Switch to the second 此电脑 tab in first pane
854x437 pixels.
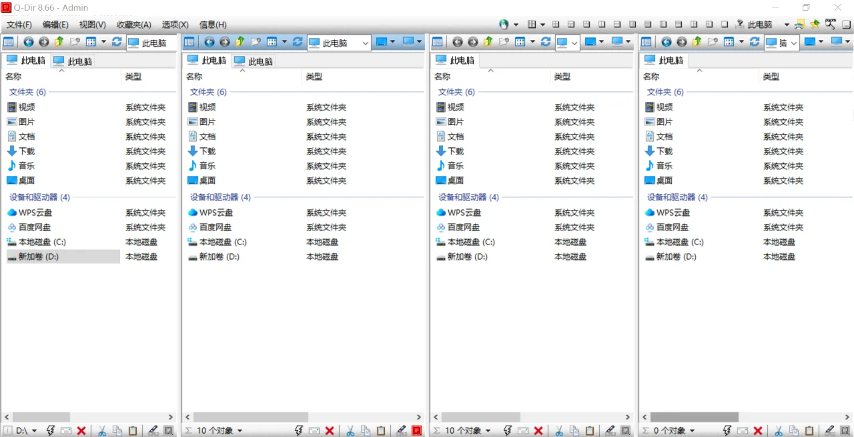73,61
